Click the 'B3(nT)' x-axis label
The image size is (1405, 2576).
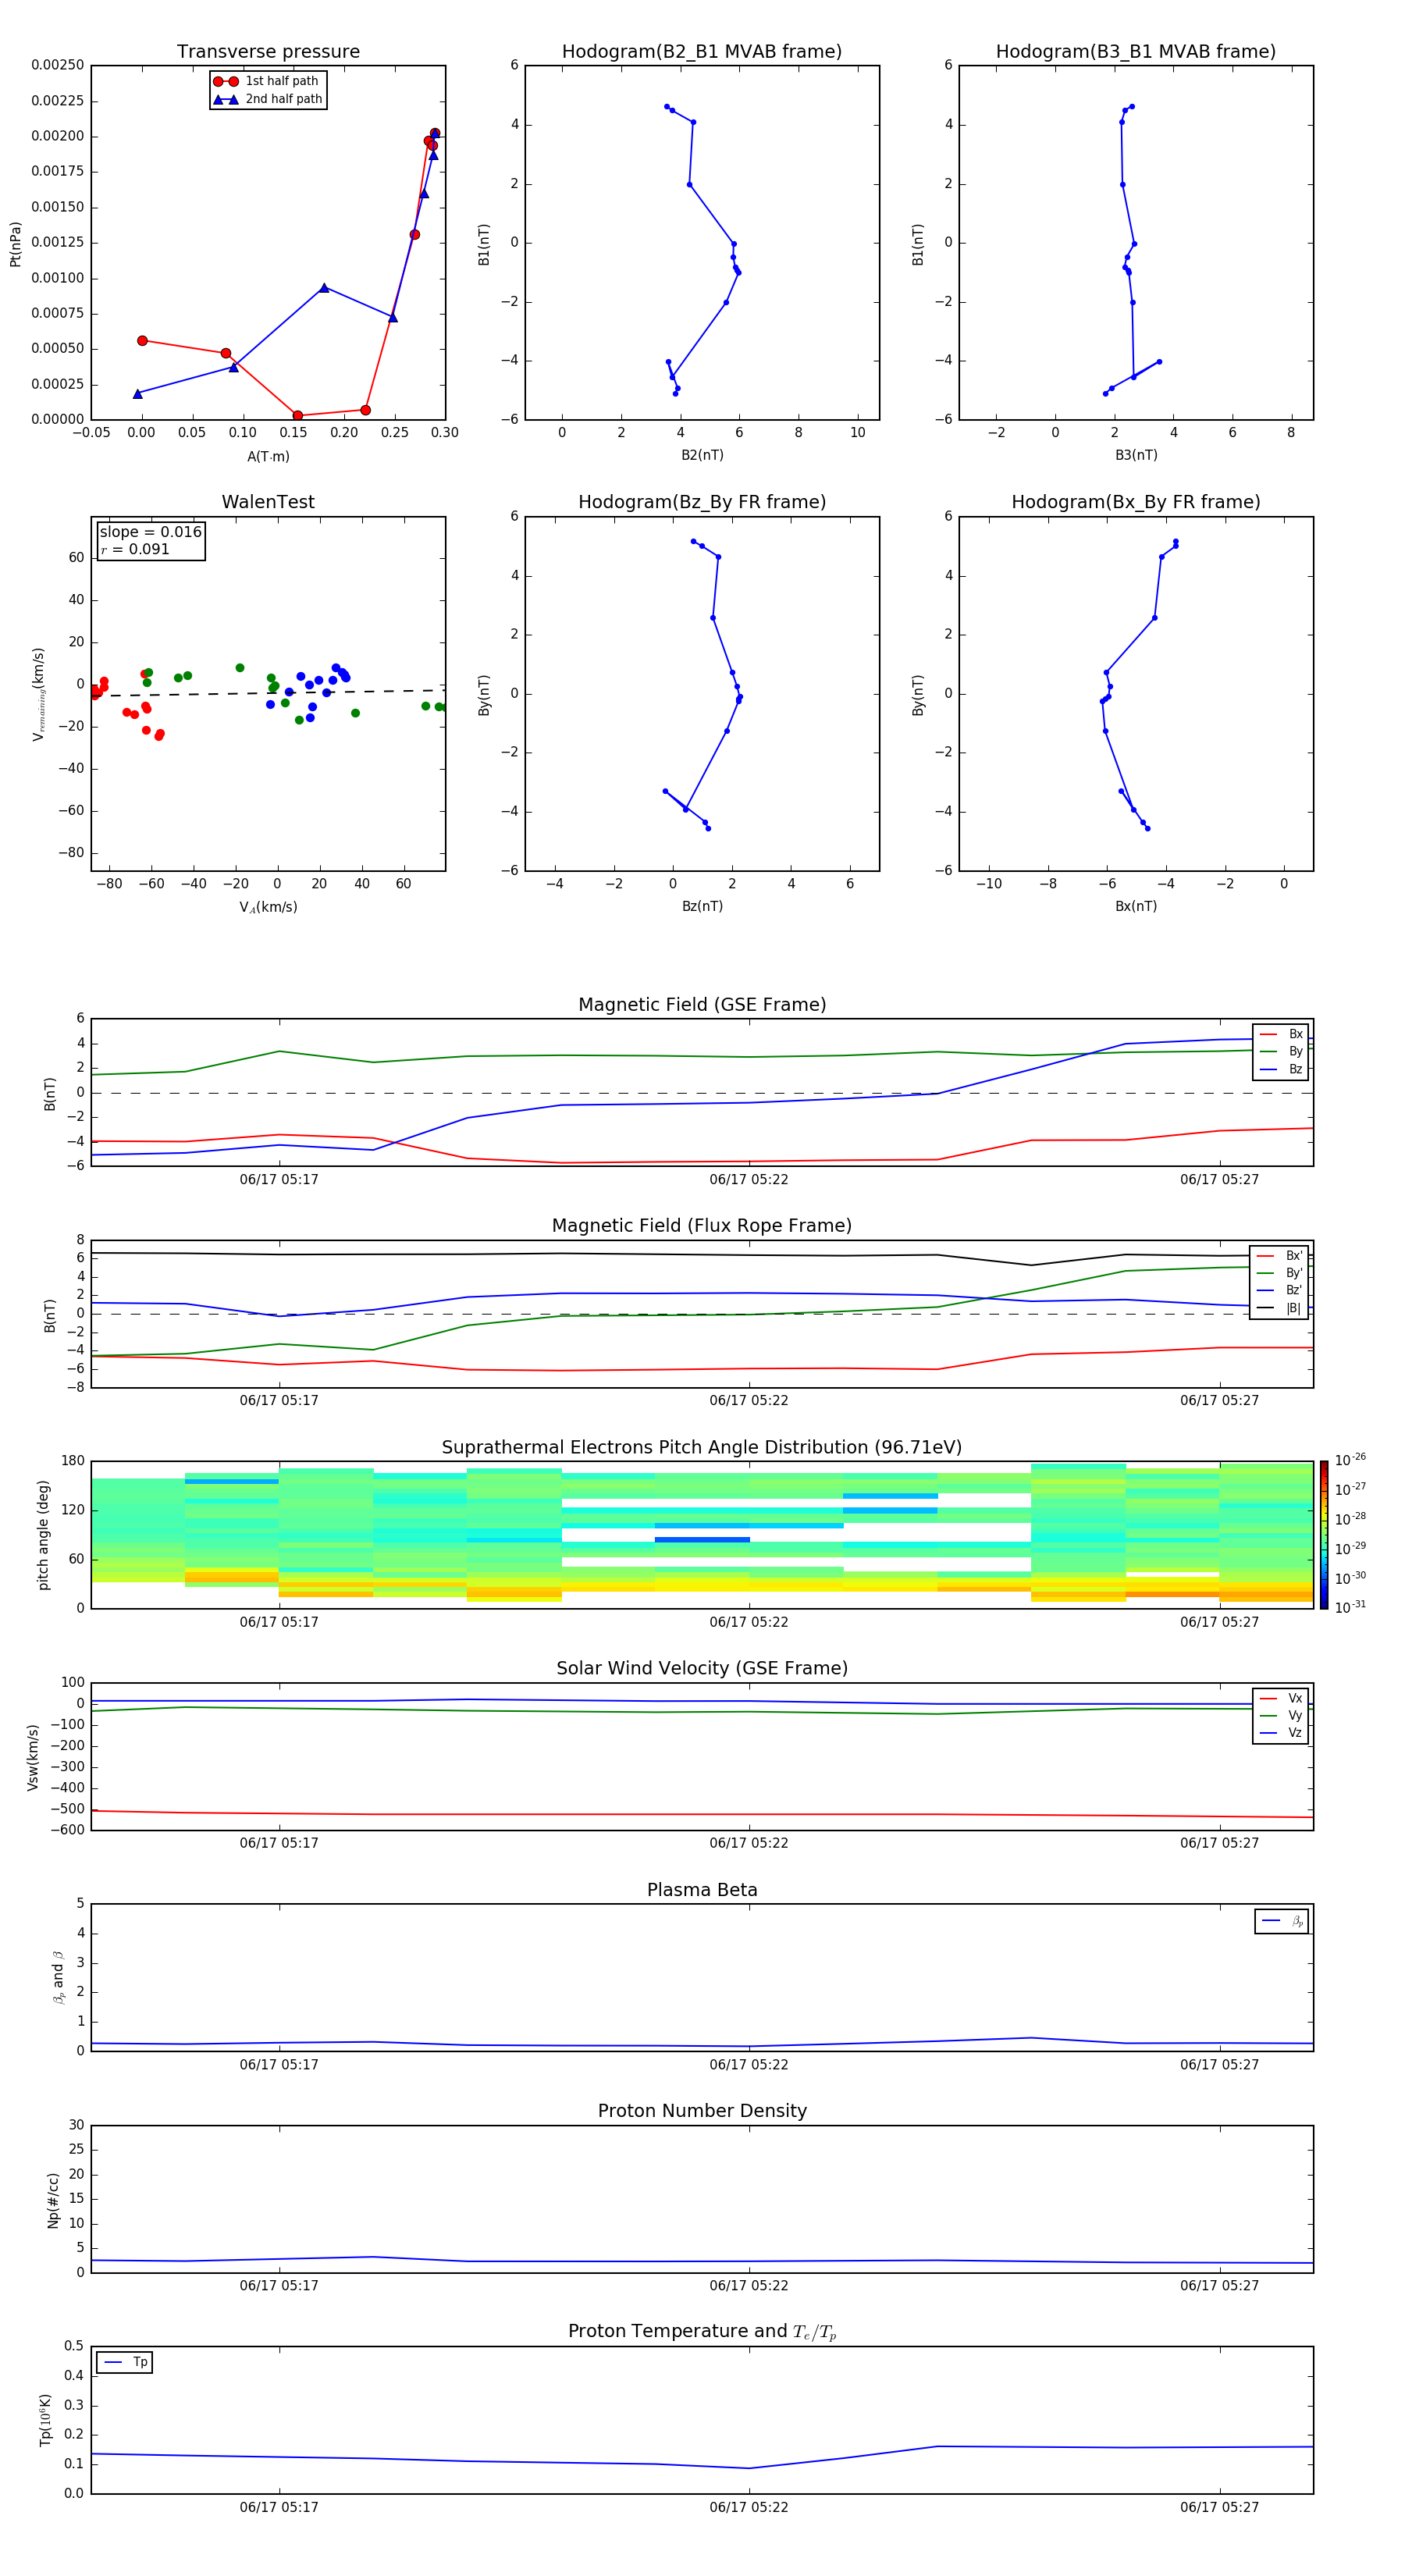click(x=1136, y=455)
